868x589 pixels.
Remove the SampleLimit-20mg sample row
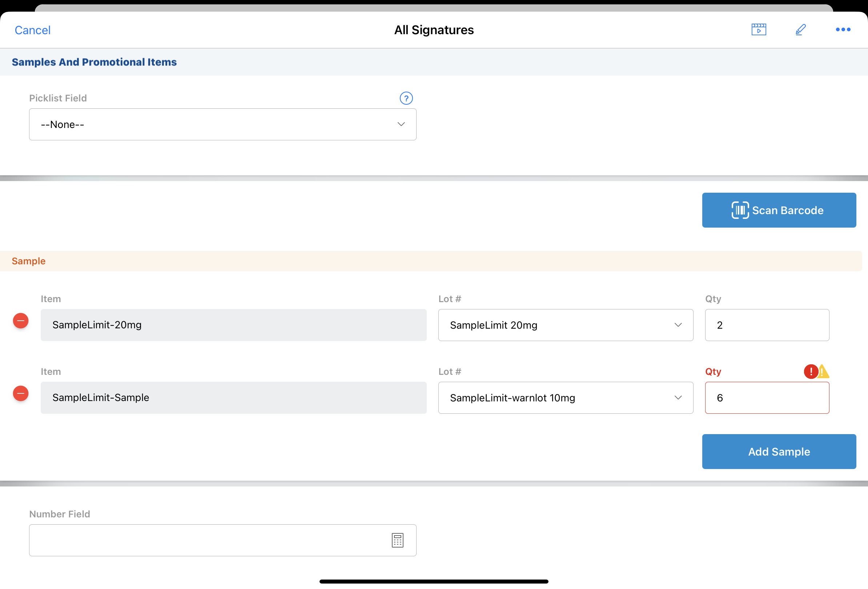point(21,321)
